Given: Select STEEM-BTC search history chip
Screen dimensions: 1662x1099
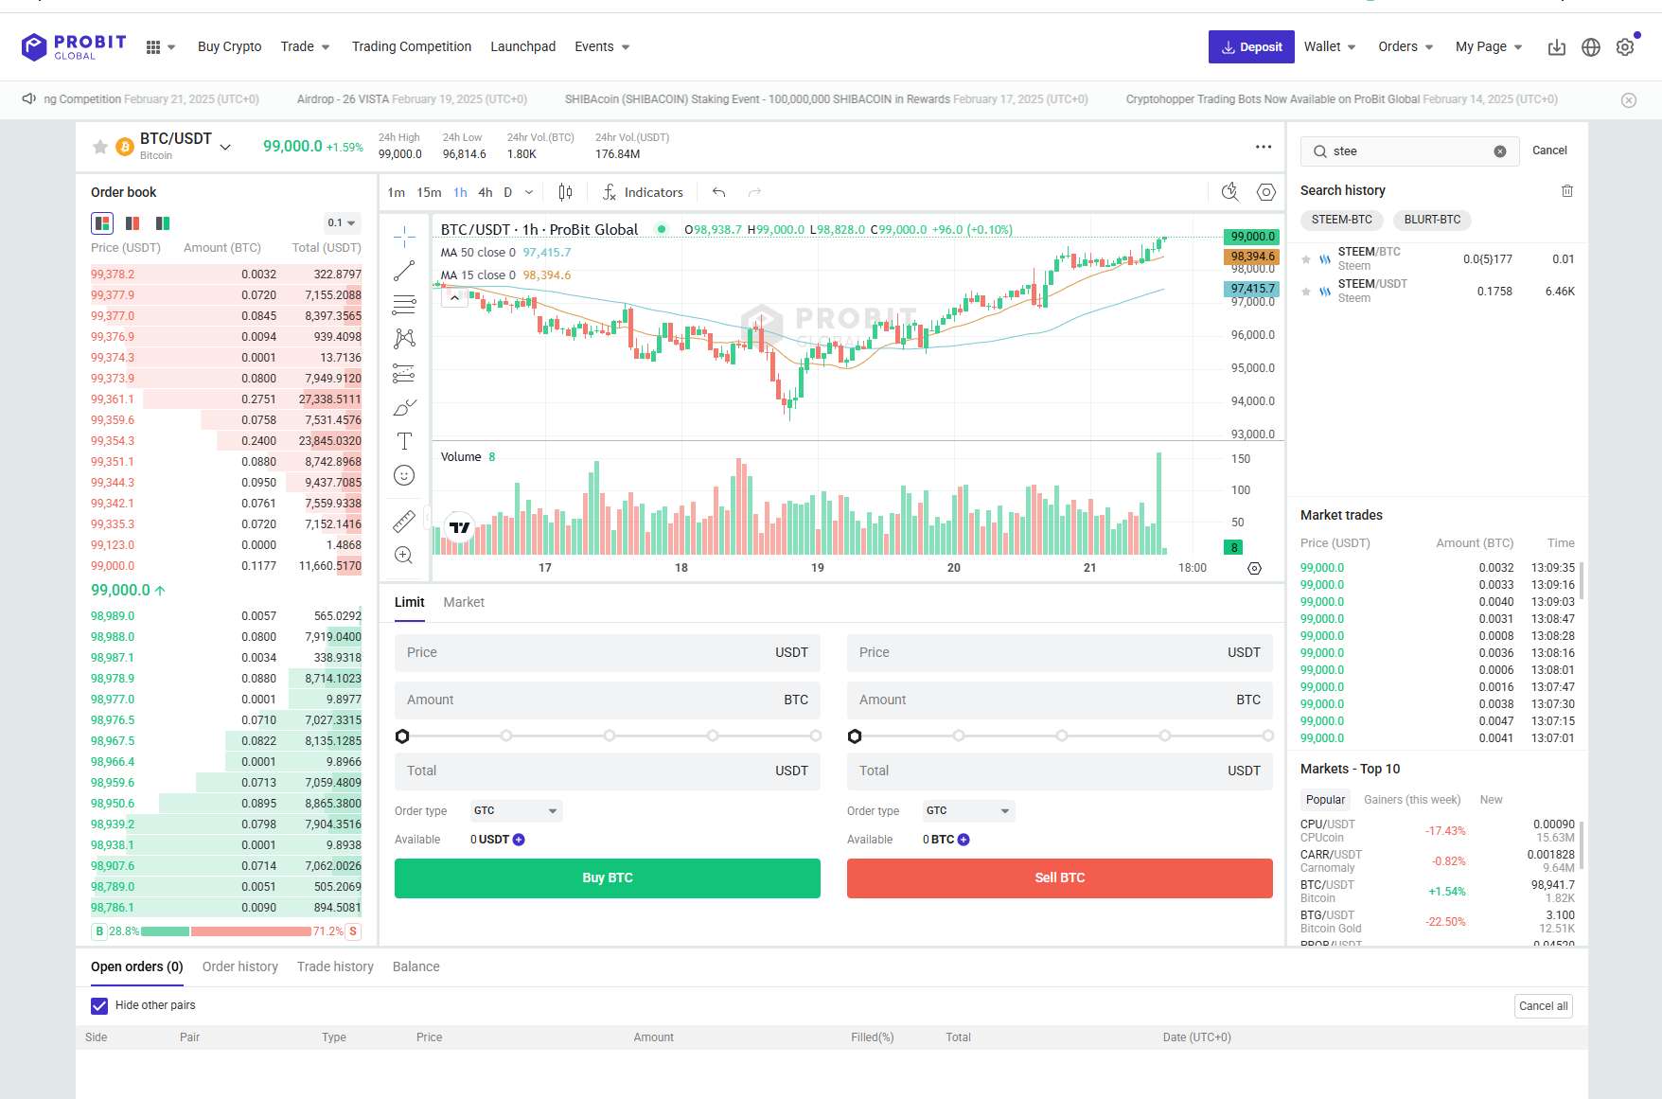Looking at the screenshot, I should point(1342,220).
